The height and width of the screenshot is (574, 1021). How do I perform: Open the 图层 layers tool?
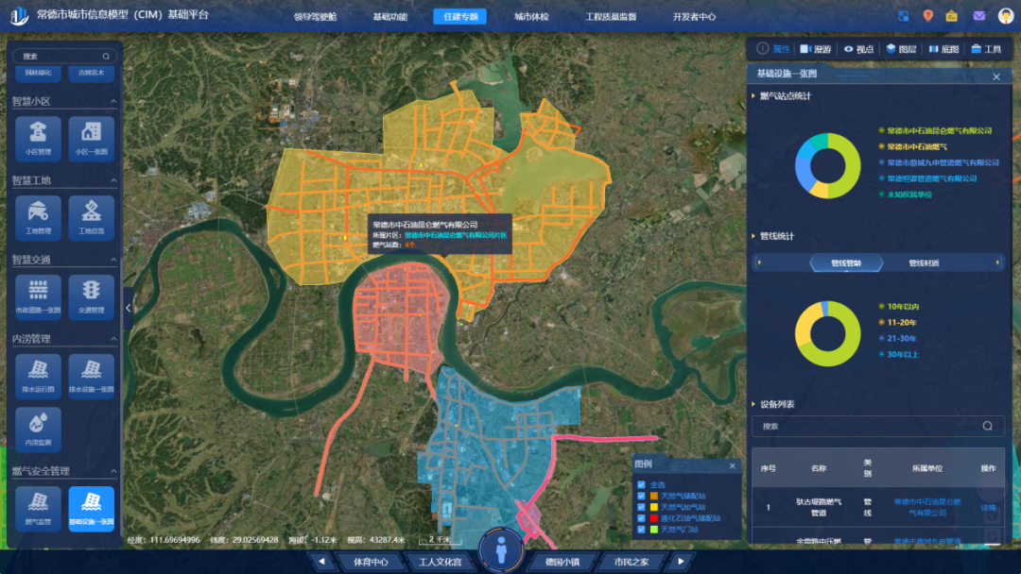tap(901, 49)
